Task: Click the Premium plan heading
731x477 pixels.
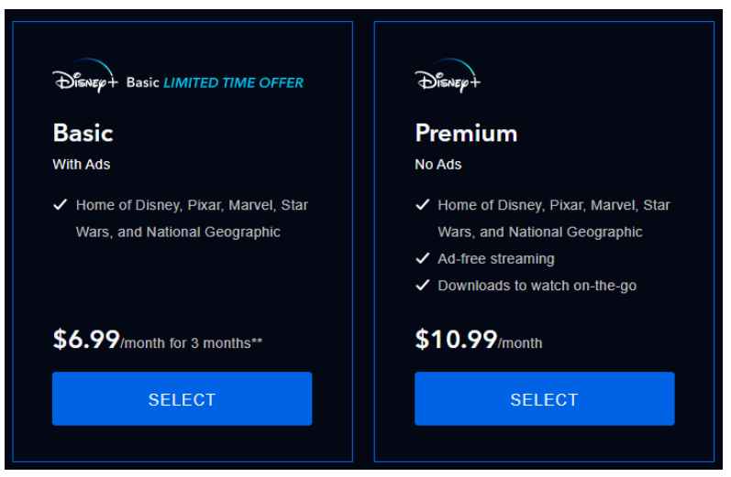Action: click(466, 133)
